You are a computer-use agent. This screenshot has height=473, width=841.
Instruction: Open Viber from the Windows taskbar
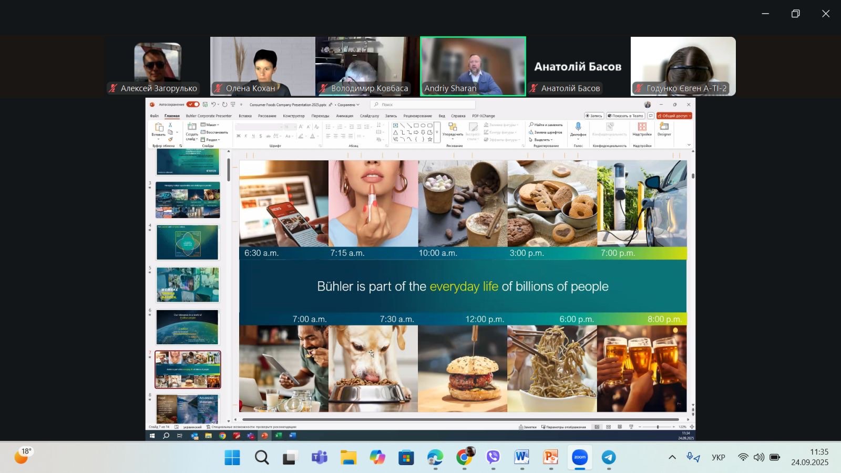tap(493, 457)
